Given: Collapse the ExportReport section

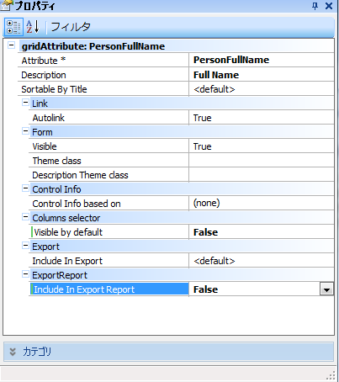Looking at the screenshot, I should tap(25, 274).
